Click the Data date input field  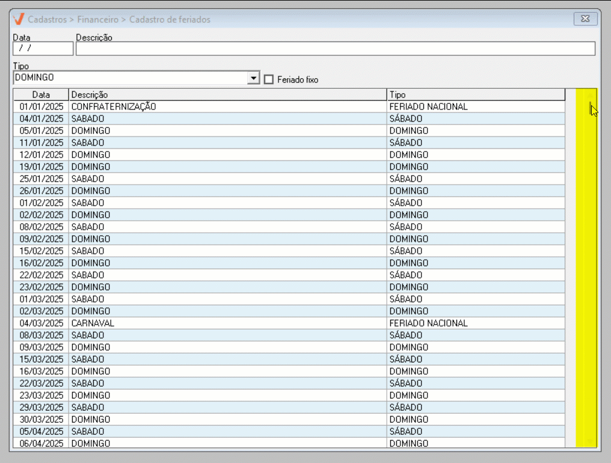click(43, 49)
